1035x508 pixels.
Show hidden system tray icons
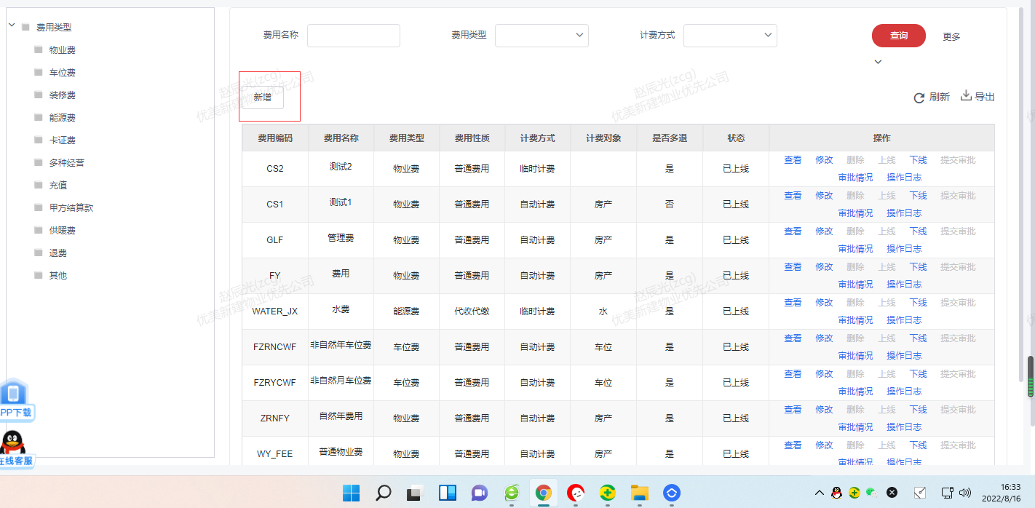(819, 493)
